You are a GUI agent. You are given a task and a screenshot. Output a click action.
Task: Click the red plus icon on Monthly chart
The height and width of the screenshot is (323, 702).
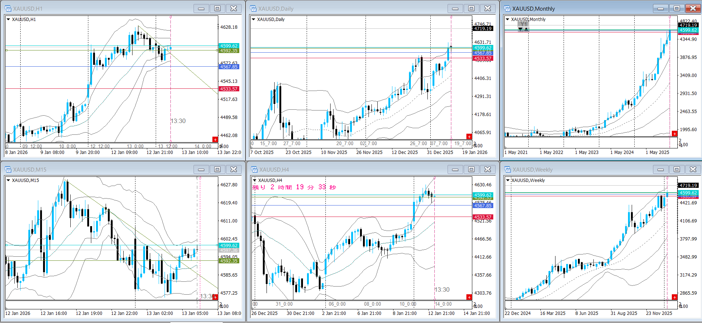point(674,134)
